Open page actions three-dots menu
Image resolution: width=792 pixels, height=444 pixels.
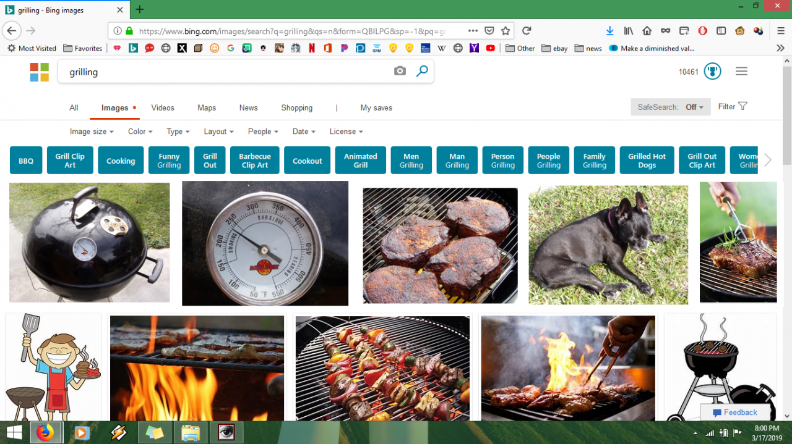coord(473,31)
